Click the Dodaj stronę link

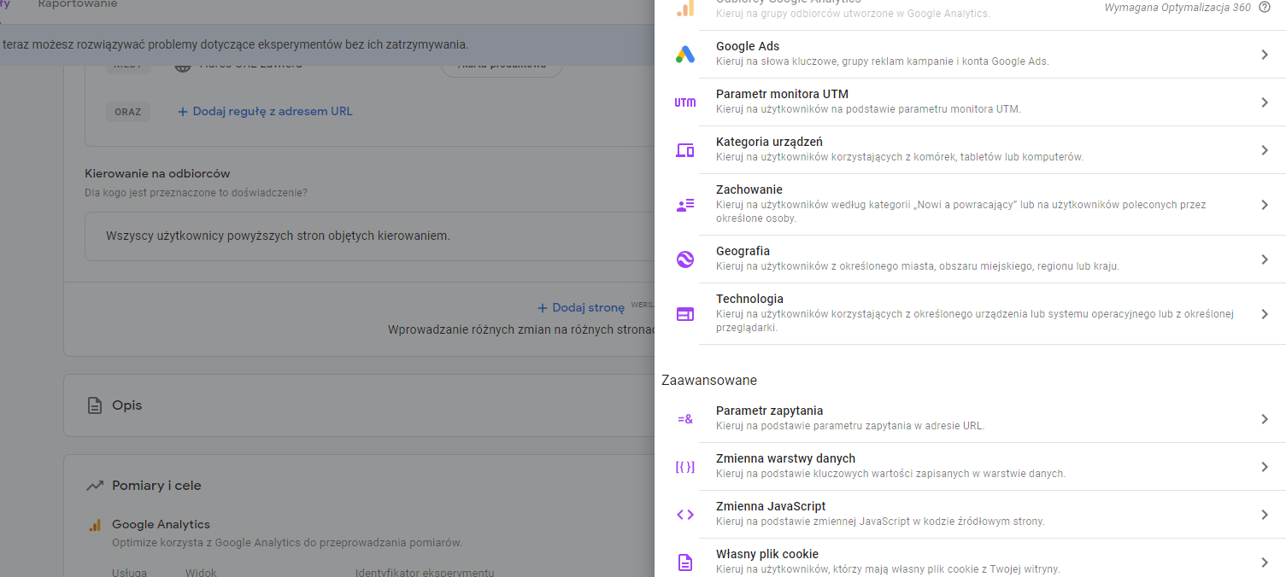tap(581, 308)
